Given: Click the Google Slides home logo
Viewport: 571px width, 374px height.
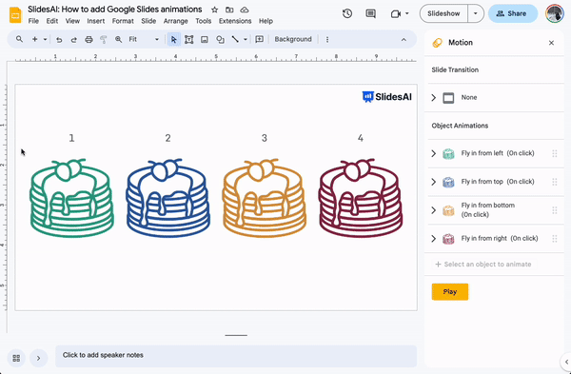Looking at the screenshot, I should 15,15.
